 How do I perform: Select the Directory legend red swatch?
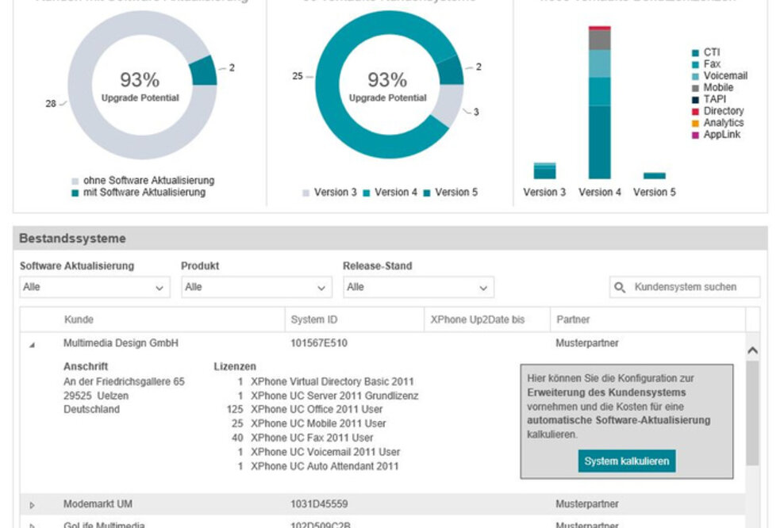click(x=696, y=112)
